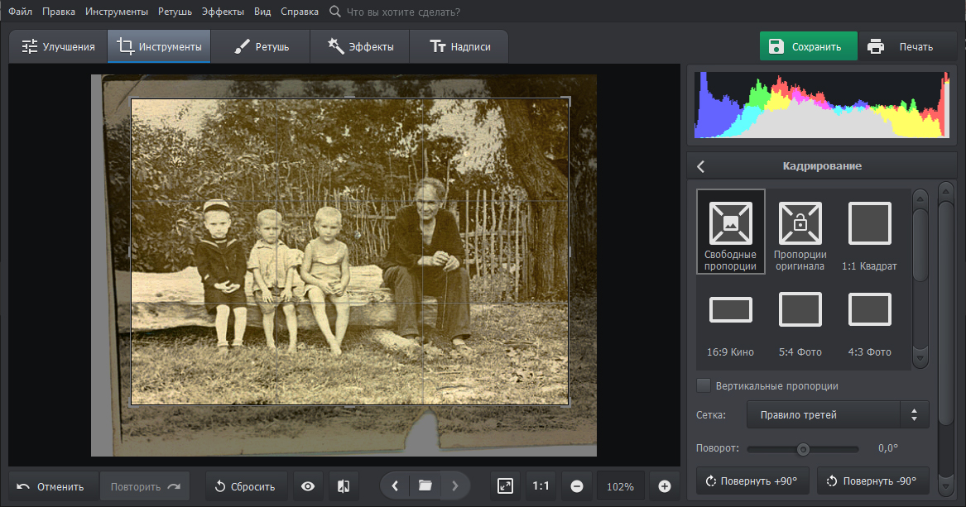966x507 pixels.
Task: Choose the Original proportions crop preset
Action: [x=800, y=231]
